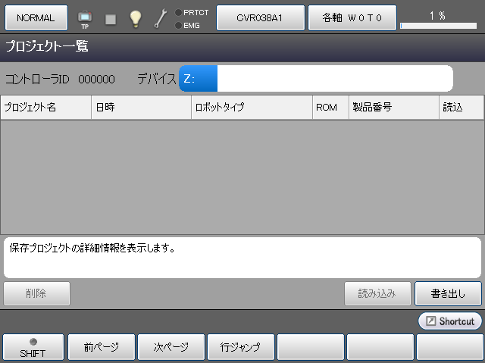
Task: Click the gray stop square icon
Action: 111,19
